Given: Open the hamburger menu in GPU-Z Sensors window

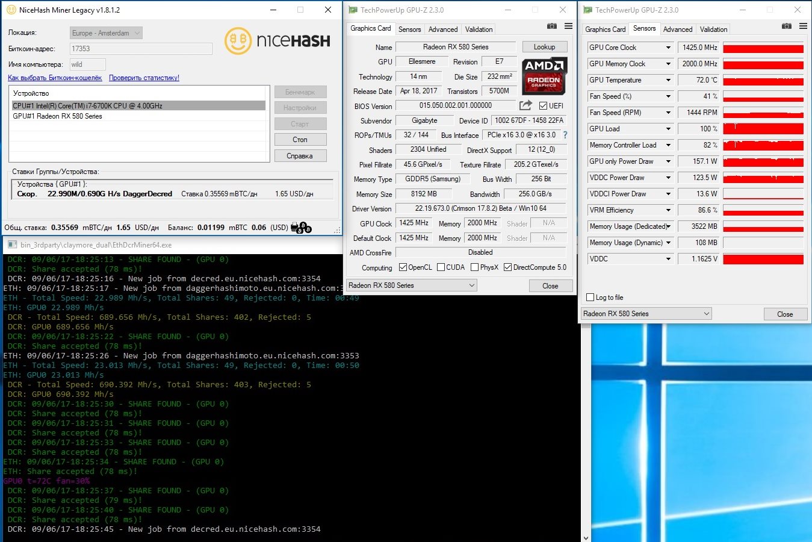Looking at the screenshot, I should click(x=803, y=26).
